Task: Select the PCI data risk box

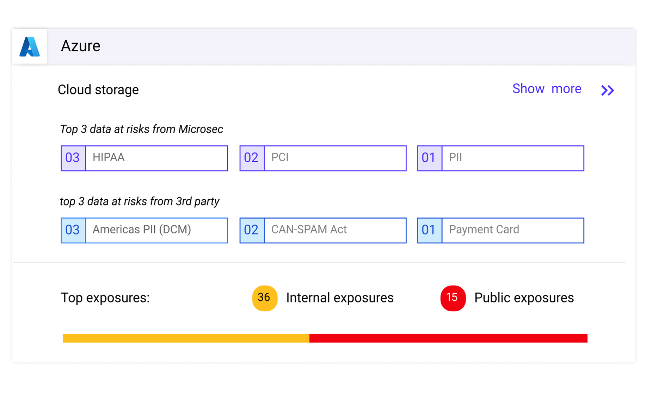Action: coord(323,158)
